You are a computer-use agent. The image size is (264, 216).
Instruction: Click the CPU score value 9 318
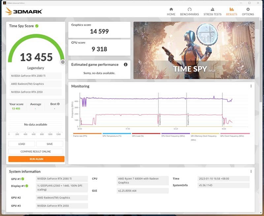coord(99,49)
